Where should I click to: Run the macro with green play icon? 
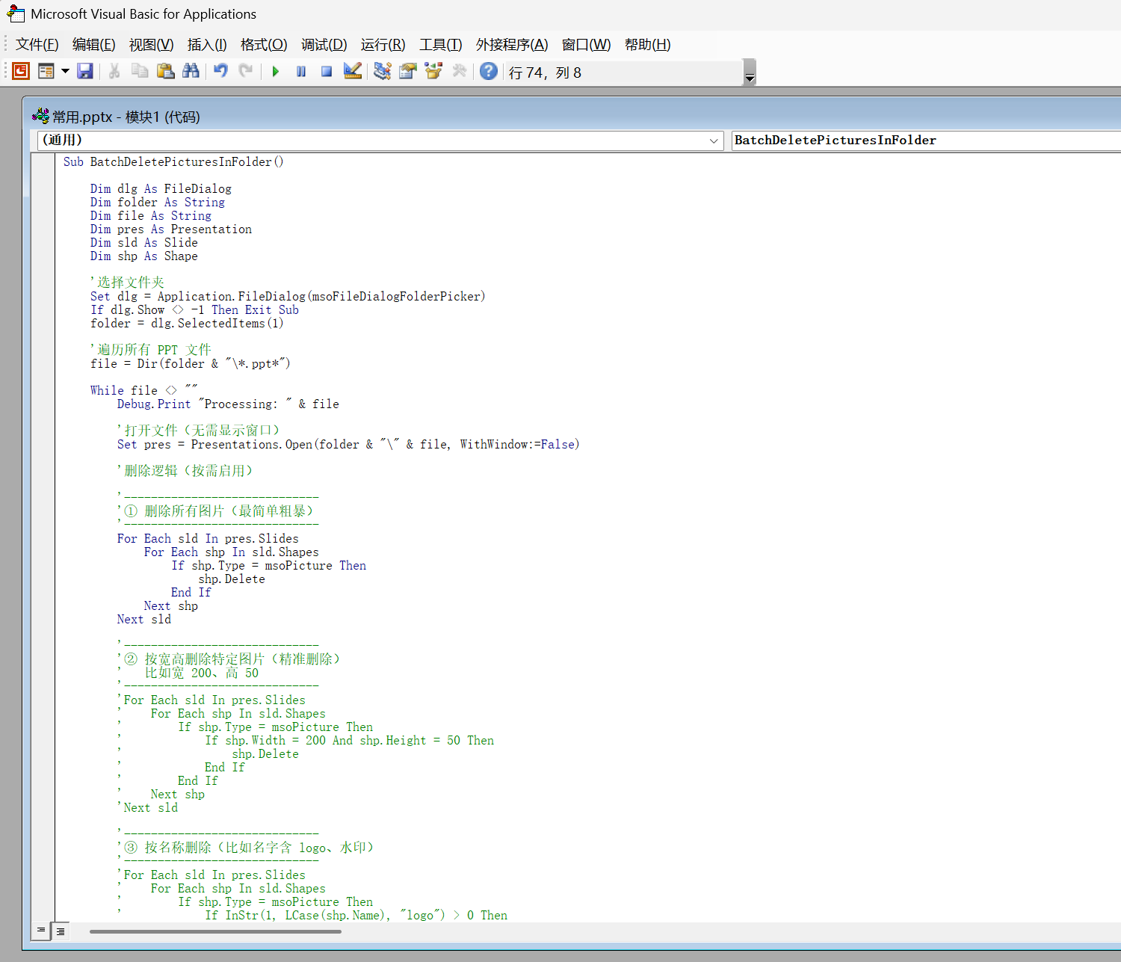276,72
